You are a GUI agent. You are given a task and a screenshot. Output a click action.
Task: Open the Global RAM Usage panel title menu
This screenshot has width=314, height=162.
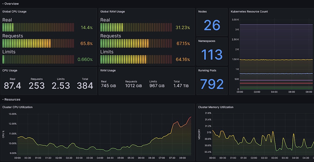(113, 12)
